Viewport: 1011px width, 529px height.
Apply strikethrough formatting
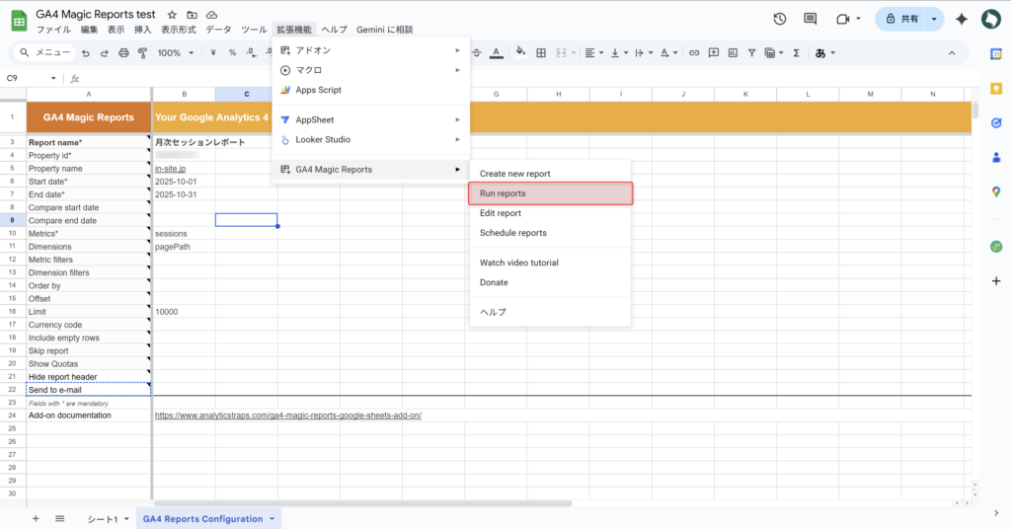tap(477, 53)
